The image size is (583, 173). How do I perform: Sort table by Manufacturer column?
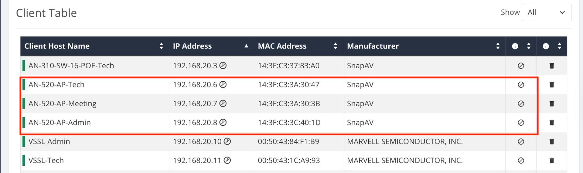click(x=498, y=46)
